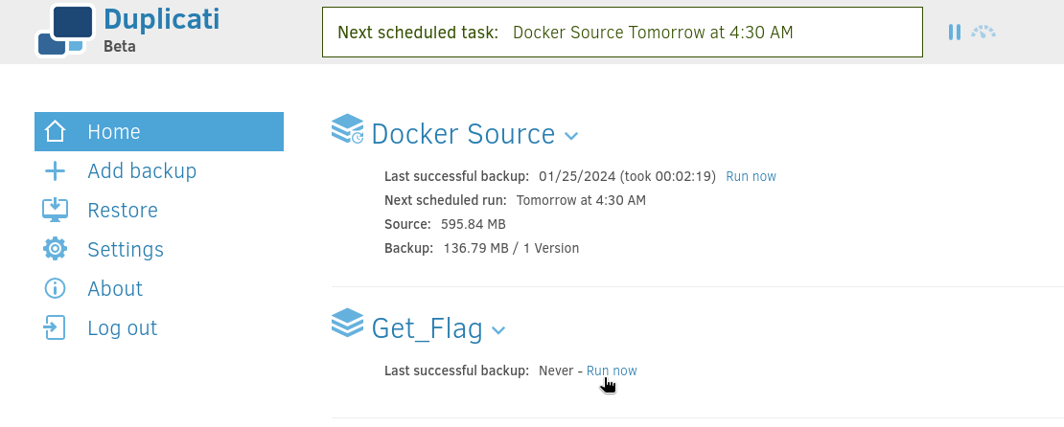1064x427 pixels.
Task: Click the Get_Flag backup stack icon
Action: click(347, 323)
